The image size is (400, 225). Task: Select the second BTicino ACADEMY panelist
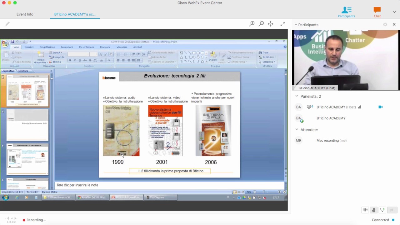pyautogui.click(x=346, y=118)
